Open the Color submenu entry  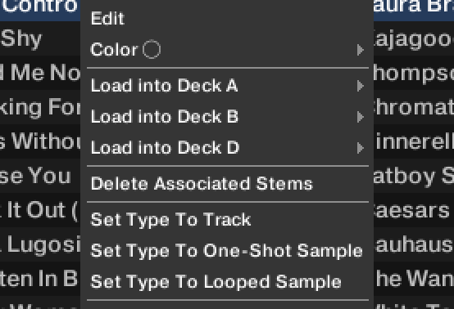coord(227,50)
